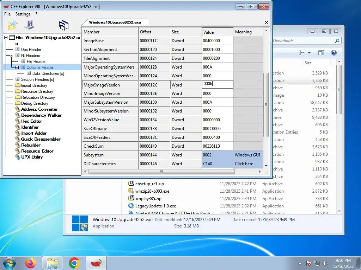Viewport: 361px width, 270px height.
Task: Click the Save floppy disk toolbar icon
Action: coord(30,25)
